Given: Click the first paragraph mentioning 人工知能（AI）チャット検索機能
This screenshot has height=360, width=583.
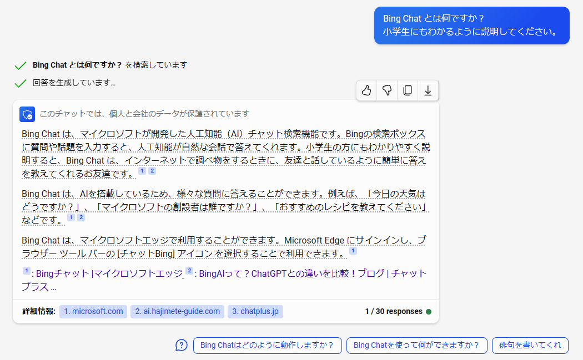Looking at the screenshot, I should (x=225, y=154).
